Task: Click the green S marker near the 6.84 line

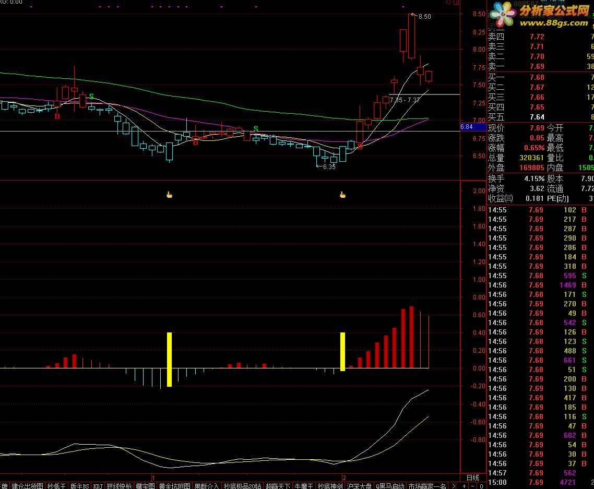Action: (256, 129)
